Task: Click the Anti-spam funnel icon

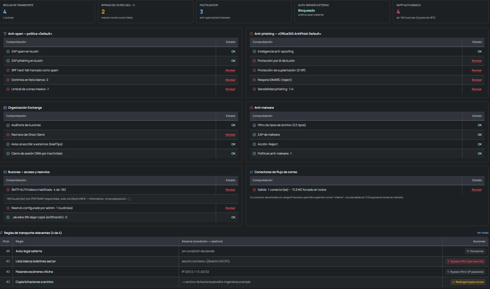Action: click(5, 34)
